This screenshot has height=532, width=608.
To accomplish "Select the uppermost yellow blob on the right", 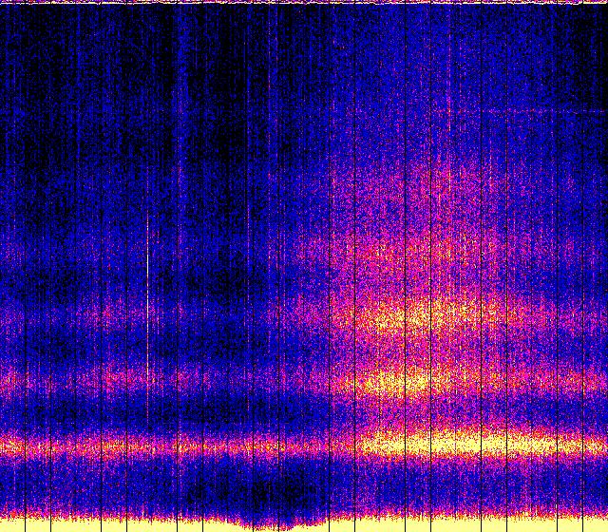I will pyautogui.click(x=408, y=315).
